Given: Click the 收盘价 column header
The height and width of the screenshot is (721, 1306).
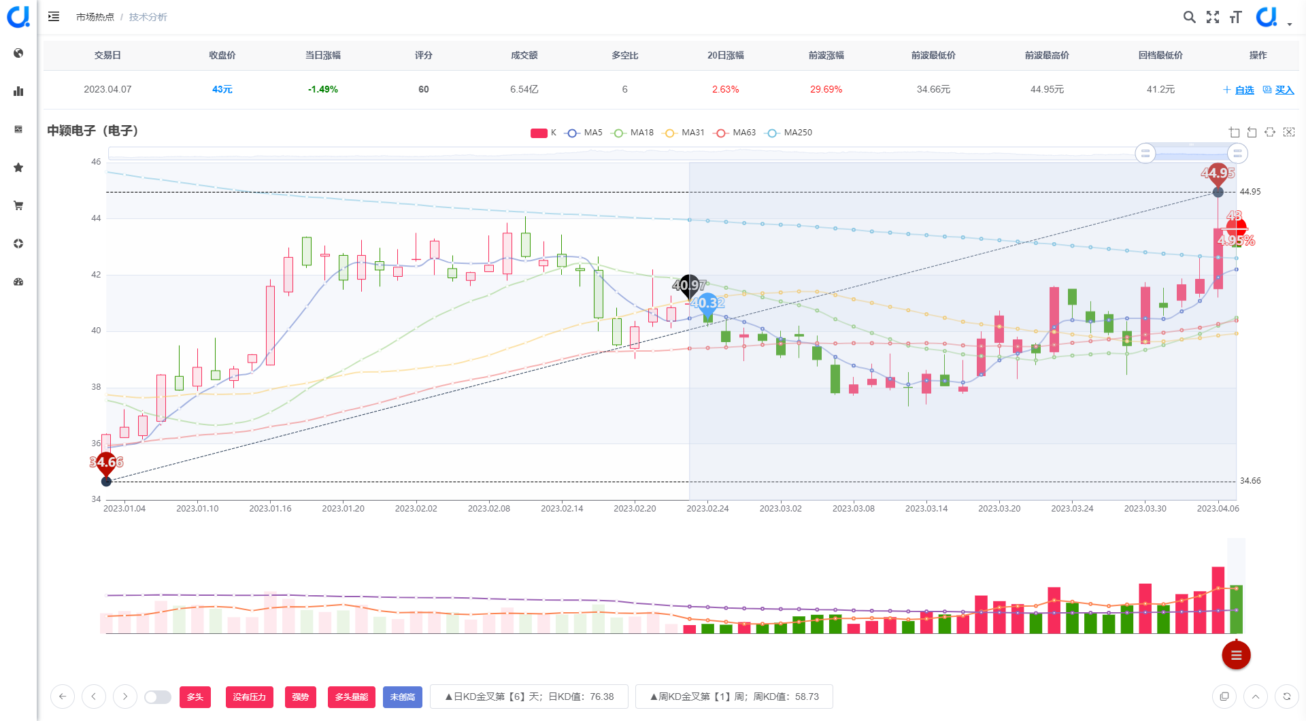Looking at the screenshot, I should (222, 55).
